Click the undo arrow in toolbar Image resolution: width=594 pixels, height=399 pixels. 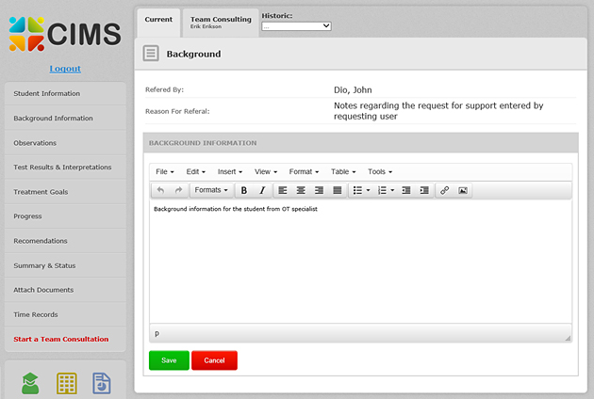coord(160,190)
